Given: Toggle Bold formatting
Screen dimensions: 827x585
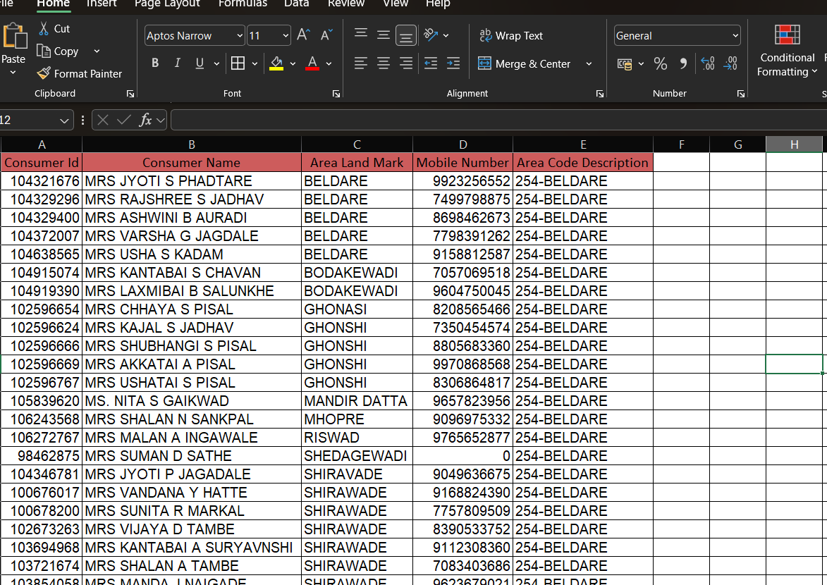Looking at the screenshot, I should [155, 64].
